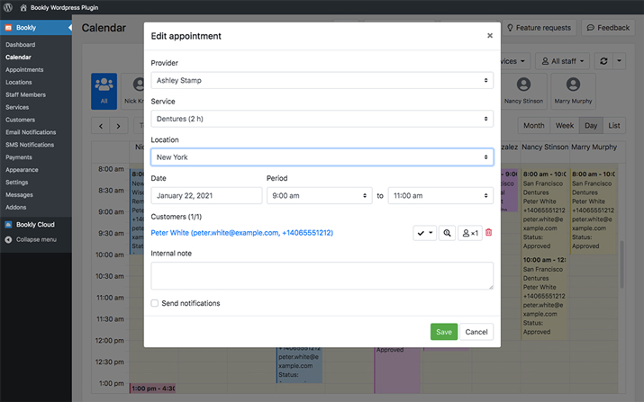Toggle the Send notifications checkbox

(x=154, y=303)
